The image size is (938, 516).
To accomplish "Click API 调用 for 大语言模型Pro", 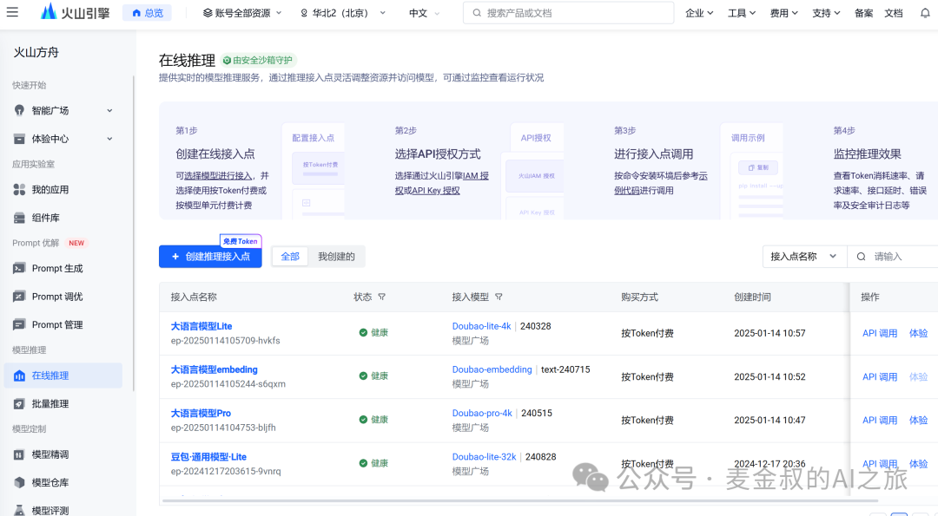I will click(879, 421).
